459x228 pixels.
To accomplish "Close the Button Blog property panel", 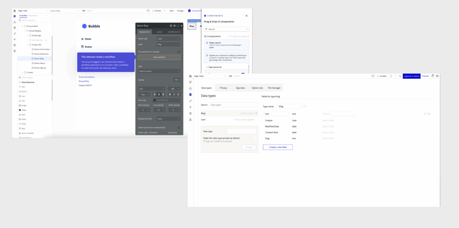I will (x=181, y=26).
